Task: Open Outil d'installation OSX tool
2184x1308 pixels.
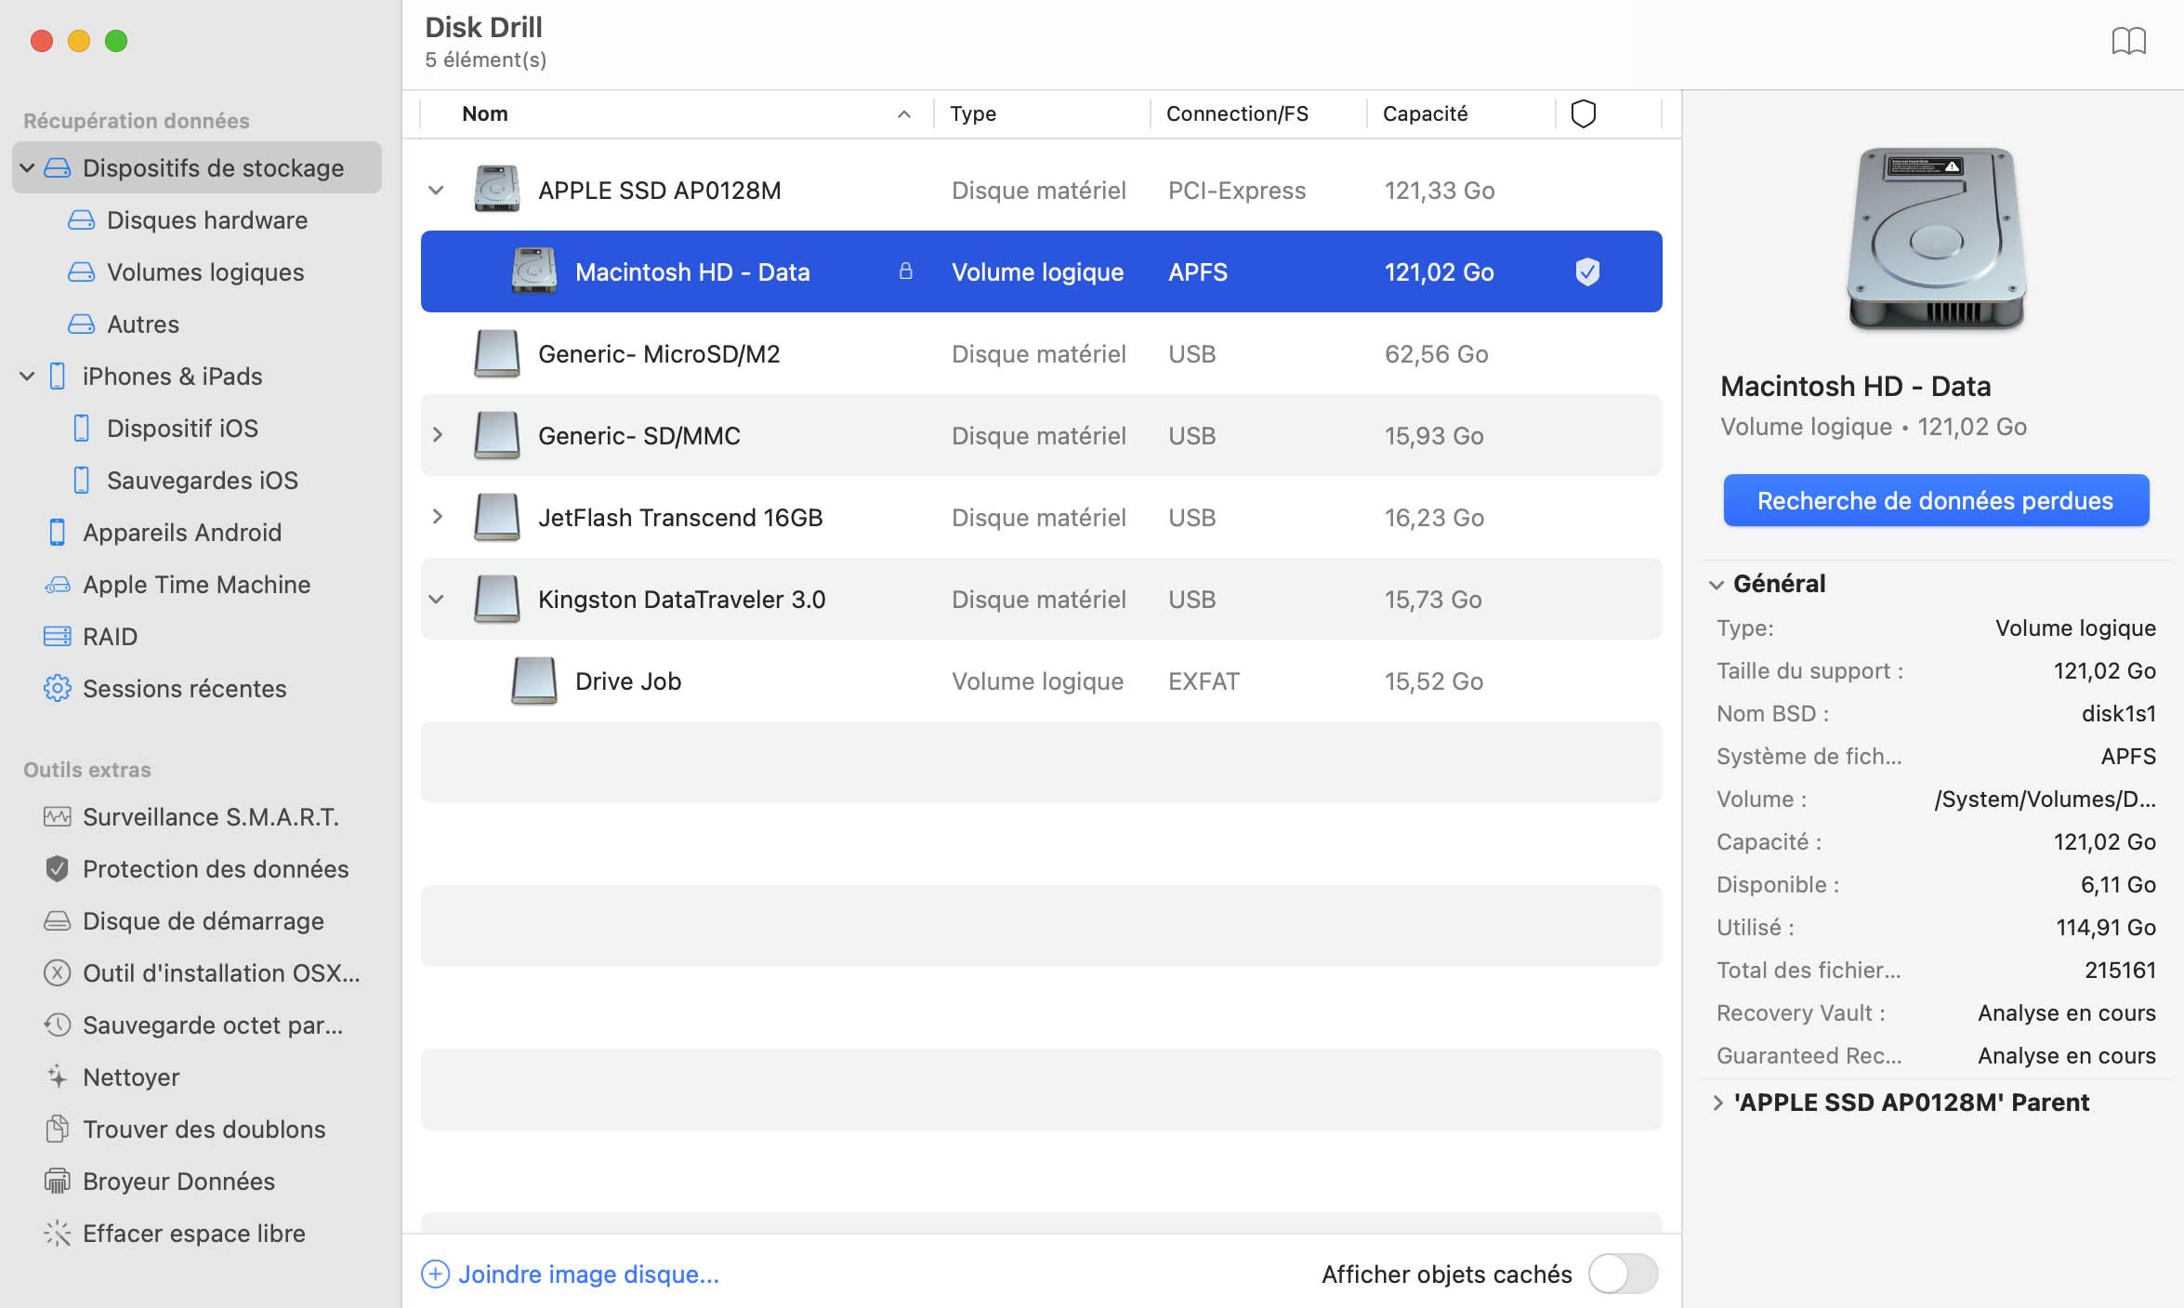Action: coord(201,972)
